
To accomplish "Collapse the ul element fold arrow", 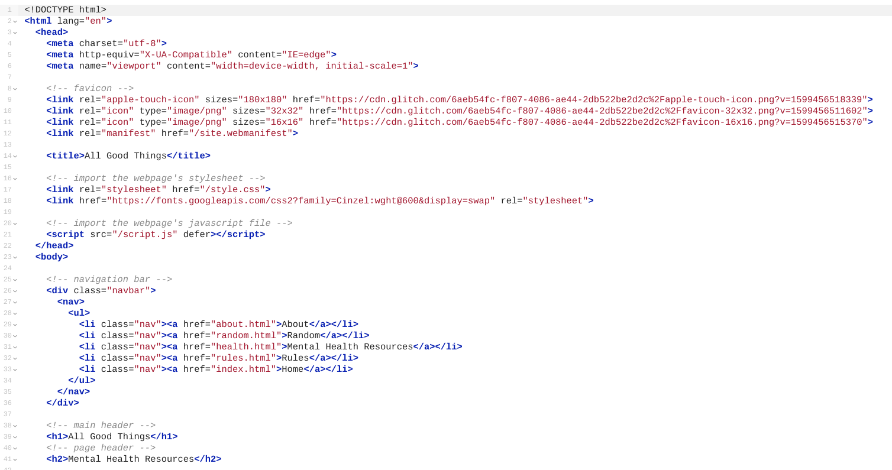I will pos(15,313).
